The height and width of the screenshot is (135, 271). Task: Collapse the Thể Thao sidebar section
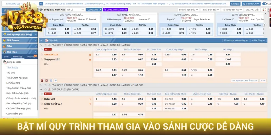click(36, 52)
